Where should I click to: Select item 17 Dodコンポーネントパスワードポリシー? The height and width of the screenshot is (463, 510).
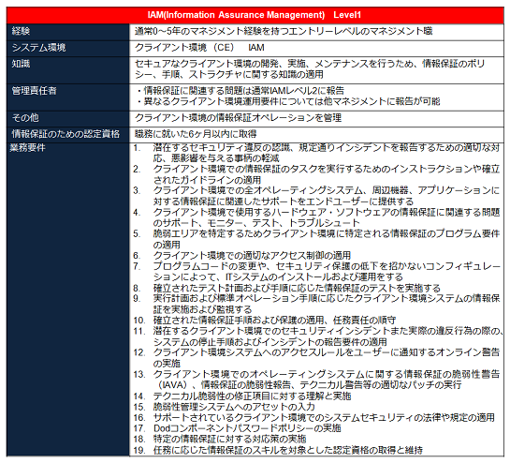click(x=237, y=428)
